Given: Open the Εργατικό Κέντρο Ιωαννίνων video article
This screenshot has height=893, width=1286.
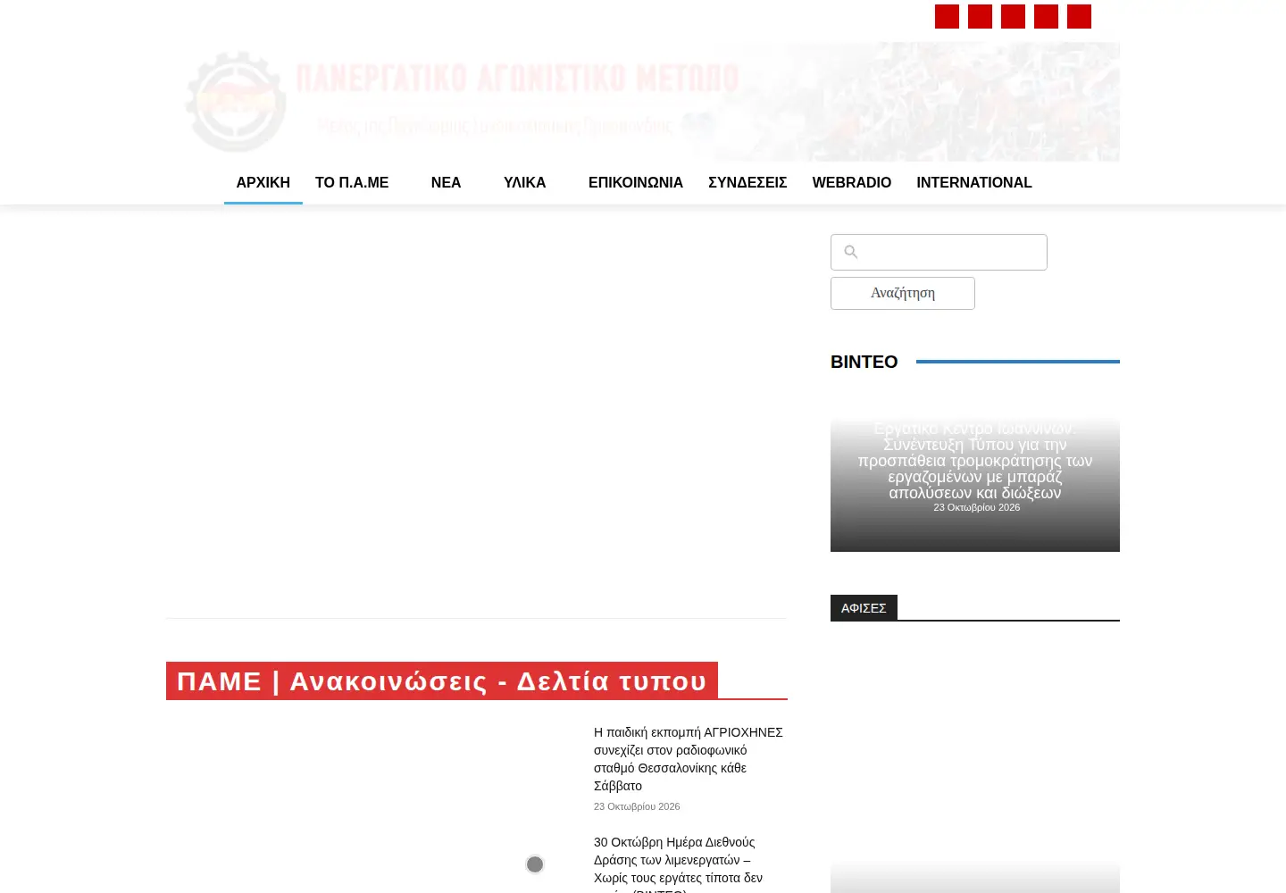Looking at the screenshot, I should [975, 460].
